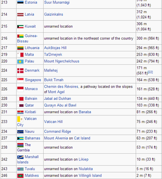162x179 pixels.
Task: Follow the Chemin des Révoires link
Action: coord(61,87)
